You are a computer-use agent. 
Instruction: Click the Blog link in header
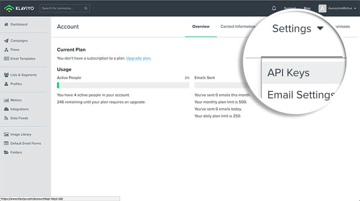[x=307, y=8]
